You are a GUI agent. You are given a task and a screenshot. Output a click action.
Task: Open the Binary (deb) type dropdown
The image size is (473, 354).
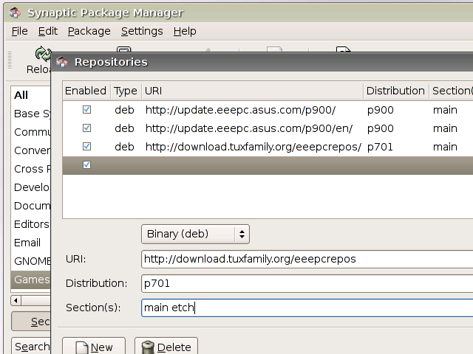tap(195, 234)
